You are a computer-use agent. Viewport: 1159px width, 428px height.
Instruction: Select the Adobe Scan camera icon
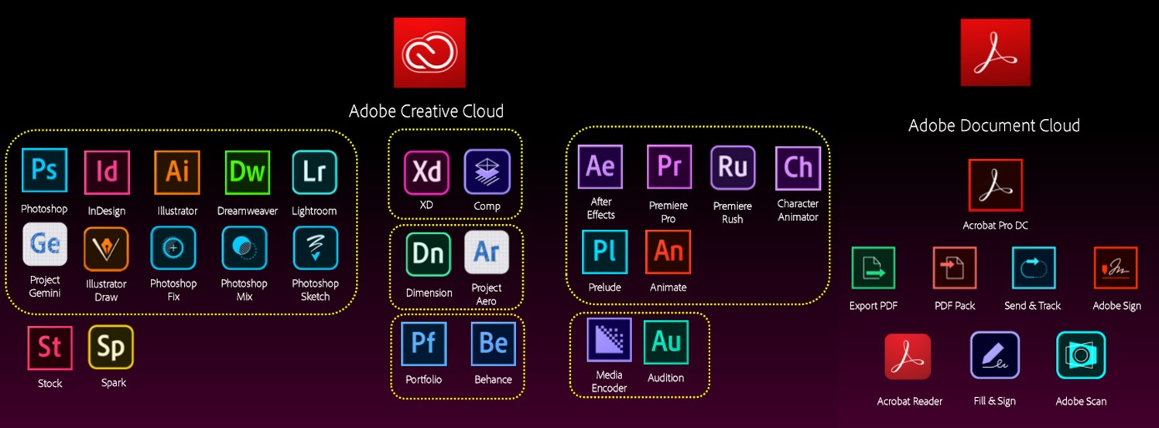1081,355
